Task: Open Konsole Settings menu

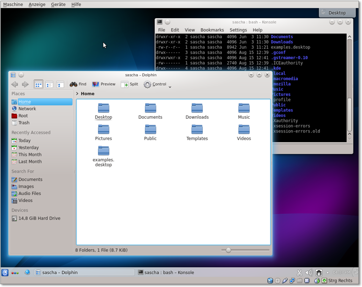Action: coord(238,30)
